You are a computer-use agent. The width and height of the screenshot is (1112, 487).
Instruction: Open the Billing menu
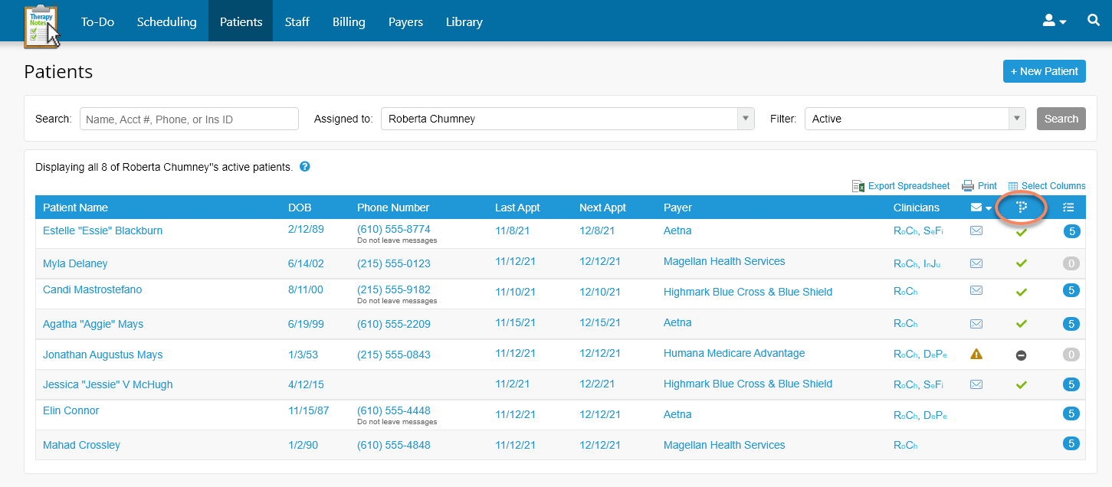tap(349, 21)
